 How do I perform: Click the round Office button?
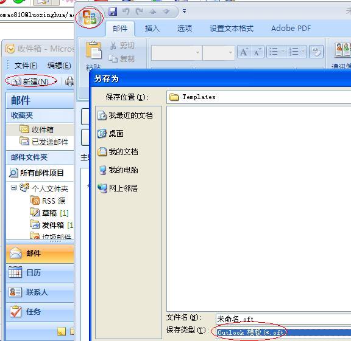pos(90,18)
